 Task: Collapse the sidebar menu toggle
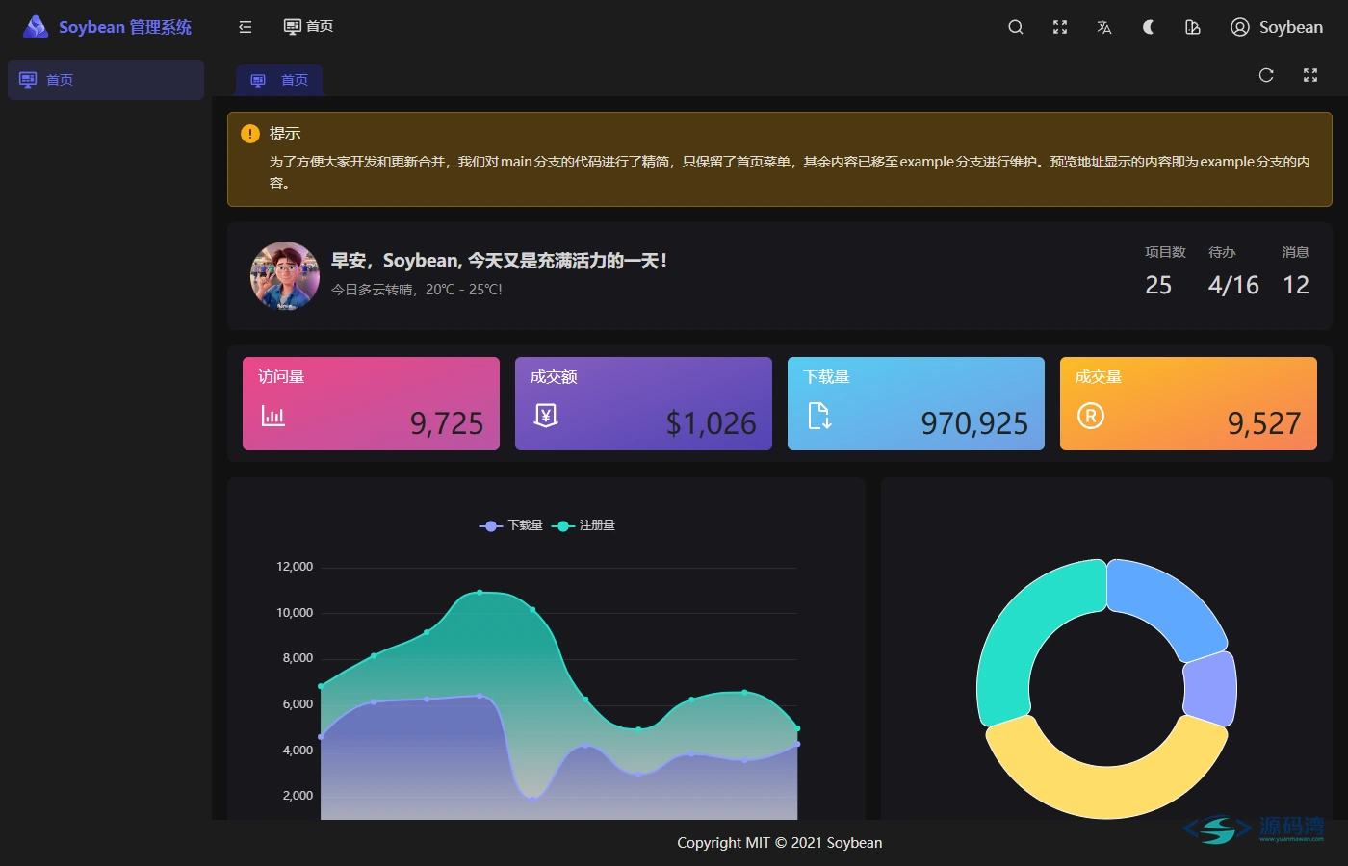[246, 27]
